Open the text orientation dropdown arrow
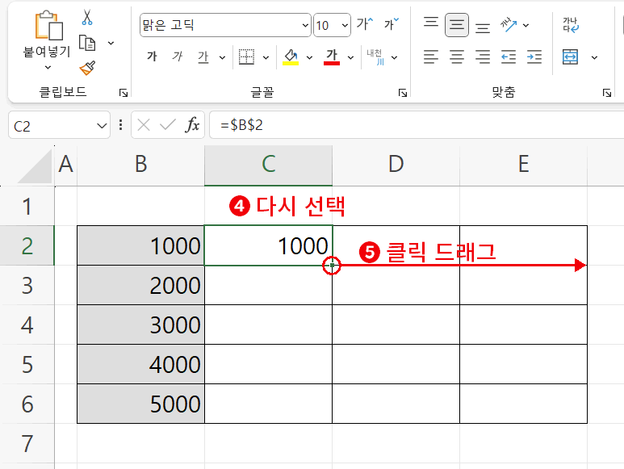Viewport: 624px width, 469px height. (x=526, y=26)
